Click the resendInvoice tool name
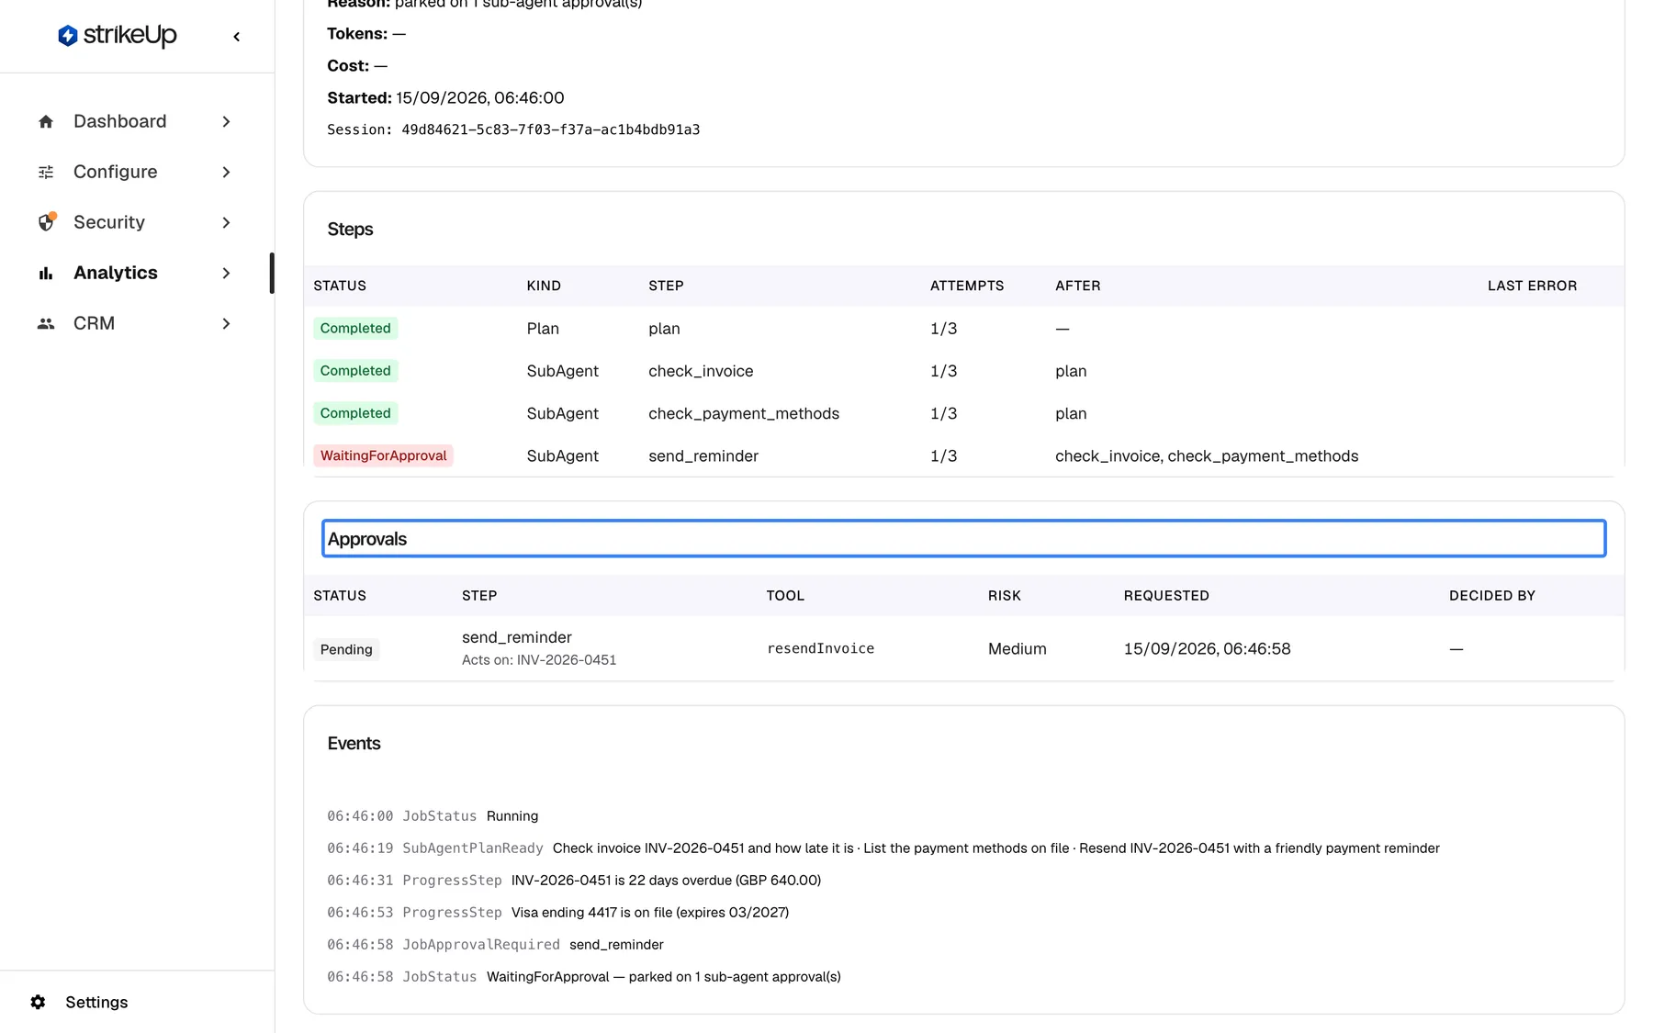 820,648
